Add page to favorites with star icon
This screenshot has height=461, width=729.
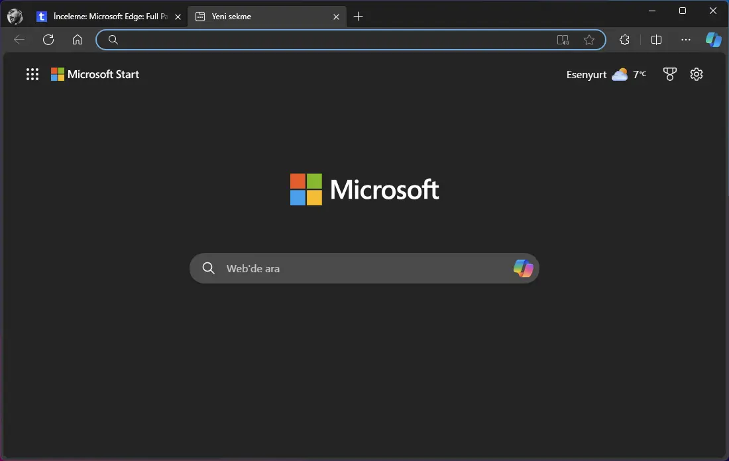click(589, 40)
